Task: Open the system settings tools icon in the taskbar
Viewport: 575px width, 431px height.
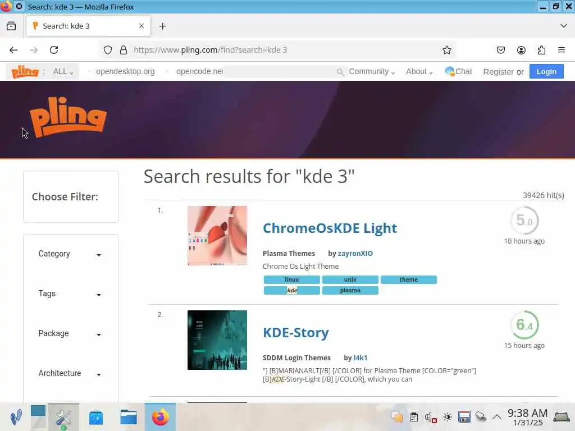Action: (63, 417)
